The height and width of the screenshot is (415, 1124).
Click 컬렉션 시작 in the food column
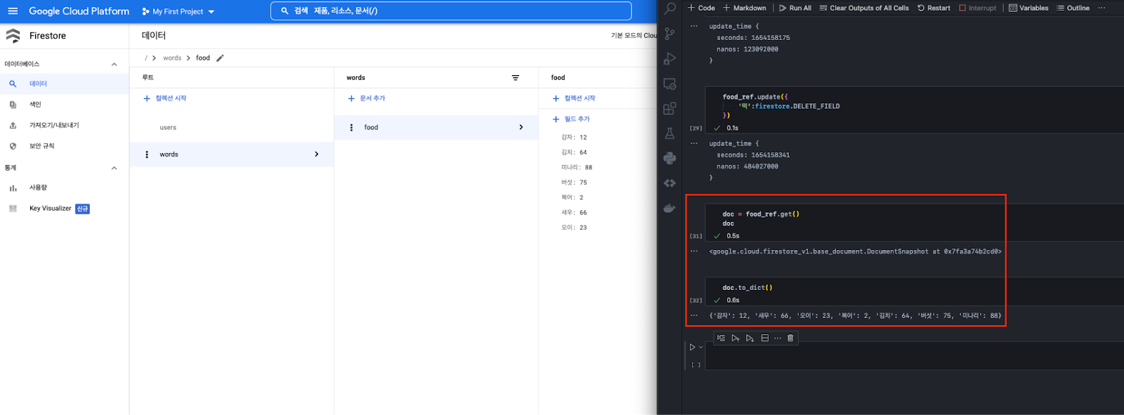[575, 98]
